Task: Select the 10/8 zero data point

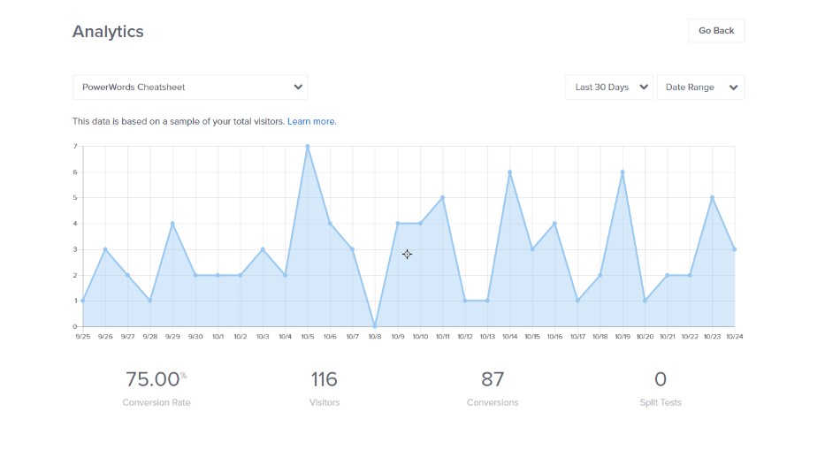Action: coord(375,326)
